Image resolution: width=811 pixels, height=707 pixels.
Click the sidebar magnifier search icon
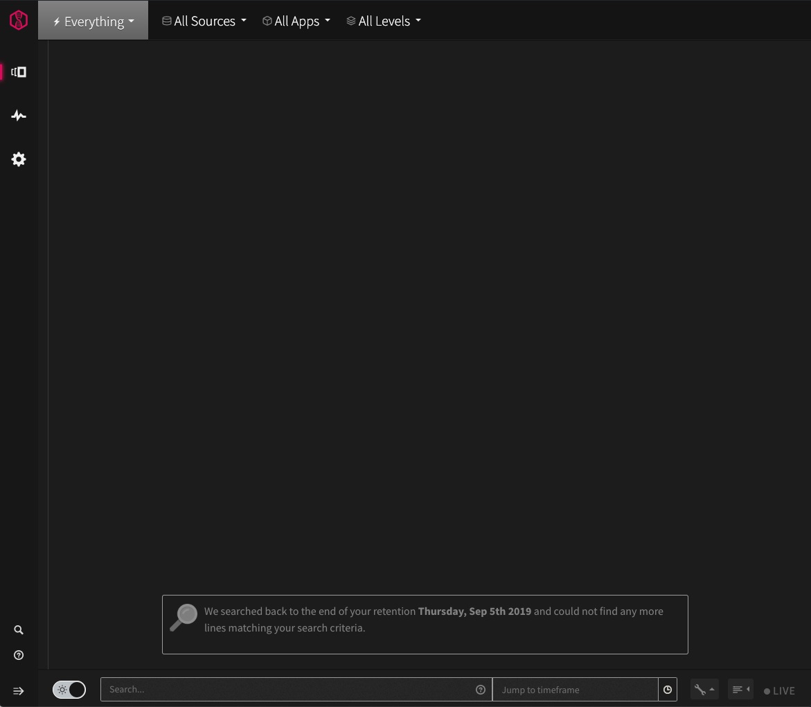(19, 630)
